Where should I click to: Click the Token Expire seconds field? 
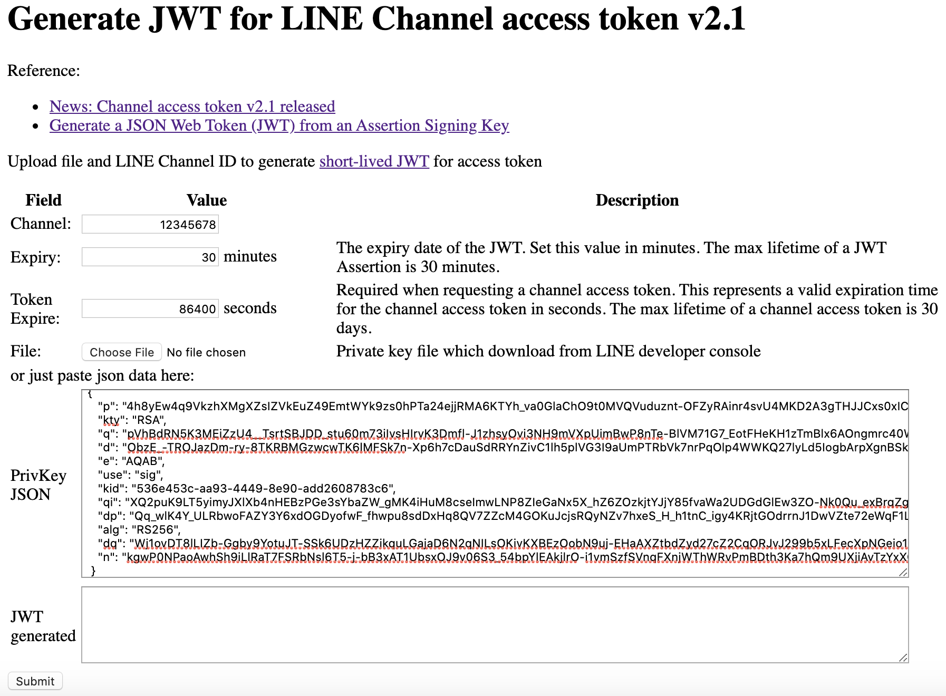tap(149, 308)
